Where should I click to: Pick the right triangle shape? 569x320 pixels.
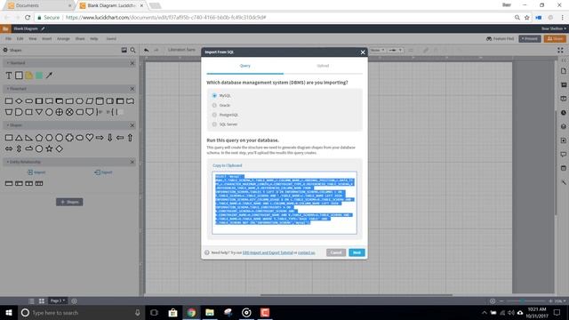[29, 138]
